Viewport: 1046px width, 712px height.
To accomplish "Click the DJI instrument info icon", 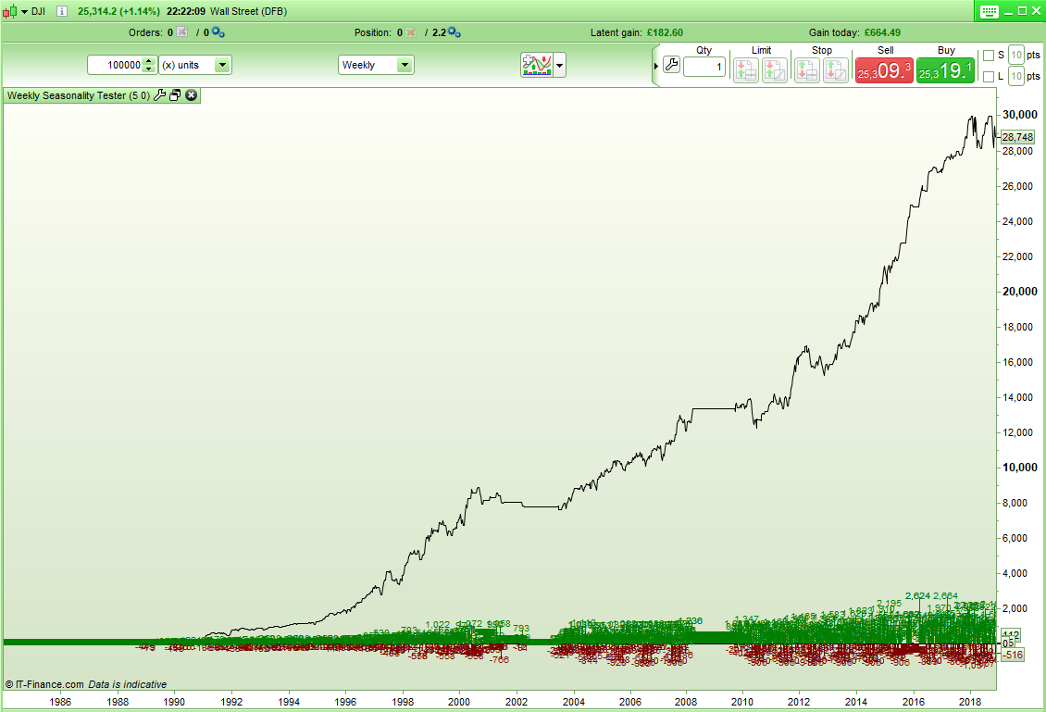I will point(61,10).
